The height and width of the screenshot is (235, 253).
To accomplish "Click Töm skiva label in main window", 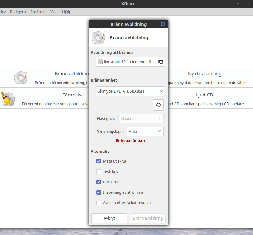I will tap(73, 95).
